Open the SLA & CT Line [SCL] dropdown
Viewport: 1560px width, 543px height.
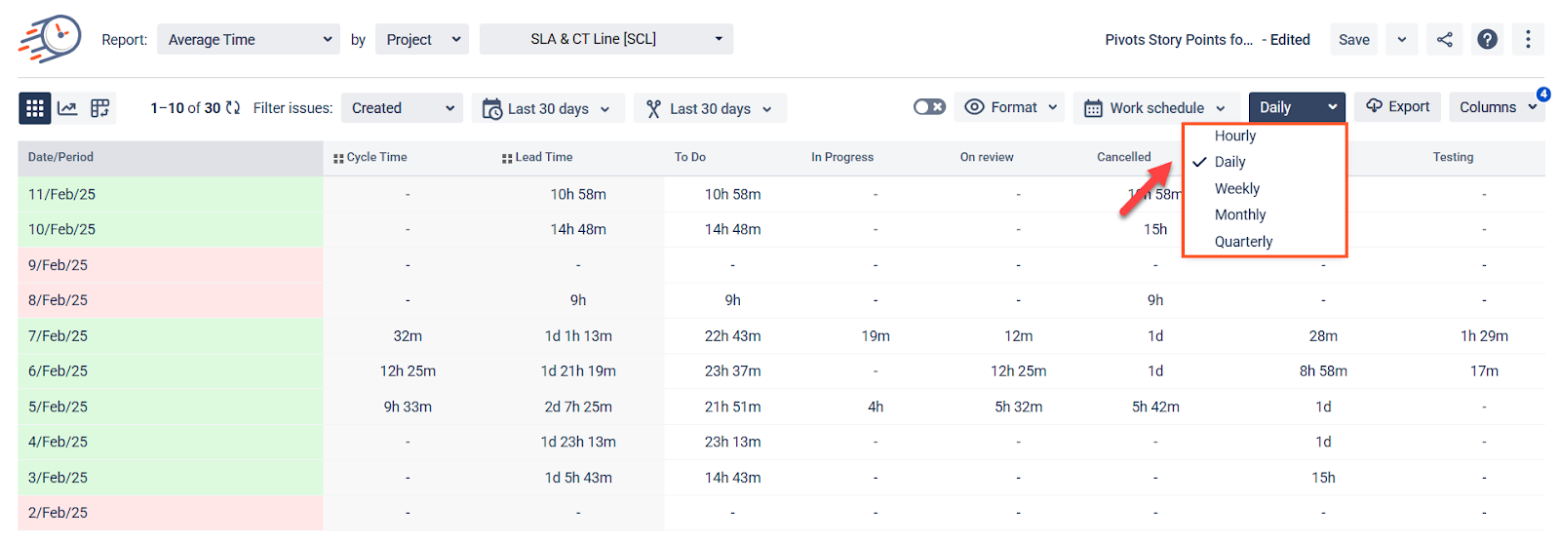[606, 40]
